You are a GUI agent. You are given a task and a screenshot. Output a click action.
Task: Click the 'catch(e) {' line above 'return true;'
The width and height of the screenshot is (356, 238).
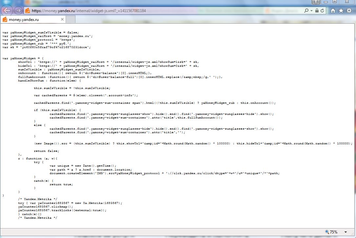pyautogui.click(x=44, y=180)
